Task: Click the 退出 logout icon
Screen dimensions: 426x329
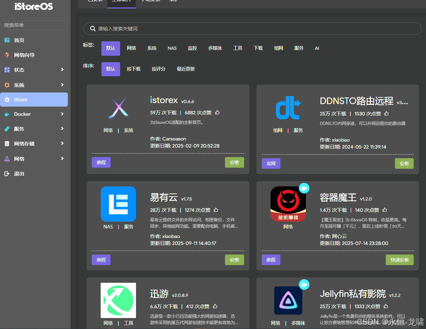Action: point(7,174)
